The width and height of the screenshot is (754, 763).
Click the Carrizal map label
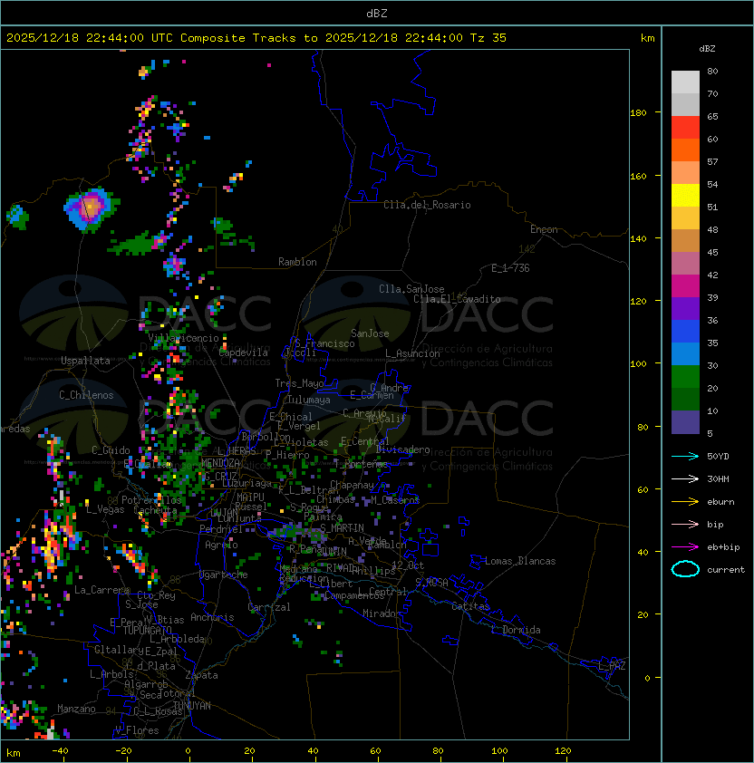[269, 607]
